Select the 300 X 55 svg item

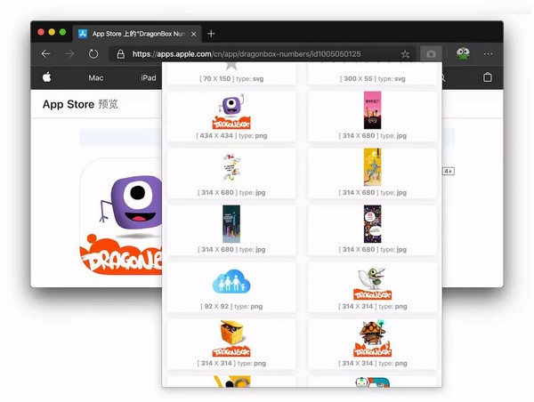pyautogui.click(x=373, y=74)
